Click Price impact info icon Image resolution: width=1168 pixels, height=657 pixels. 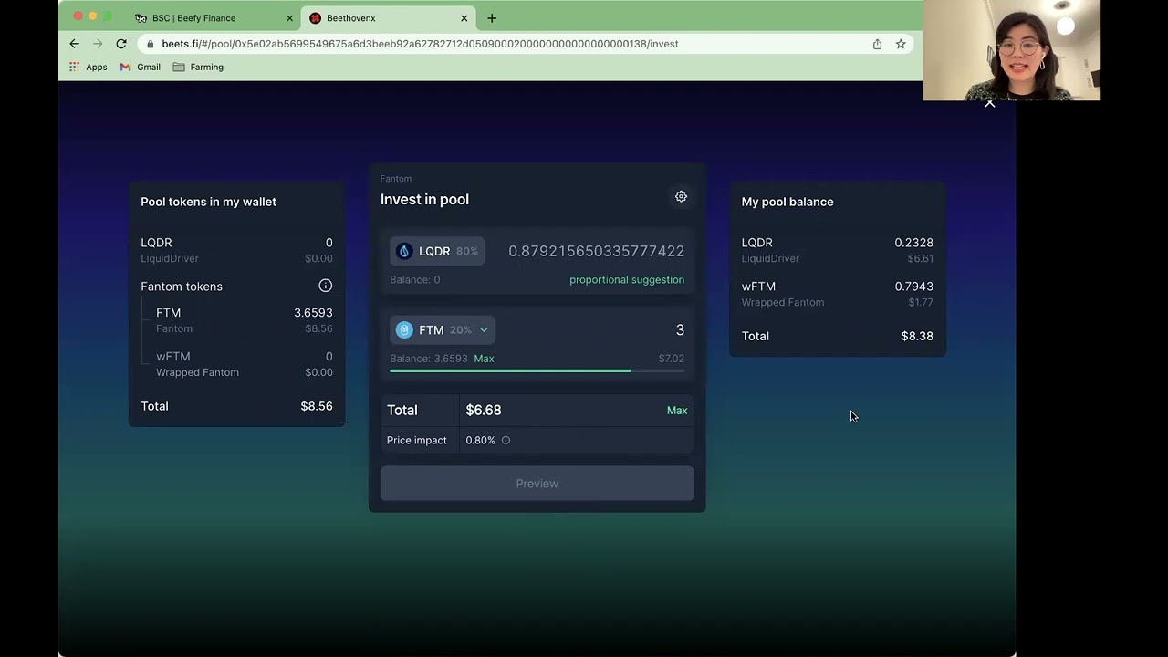pyautogui.click(x=506, y=440)
